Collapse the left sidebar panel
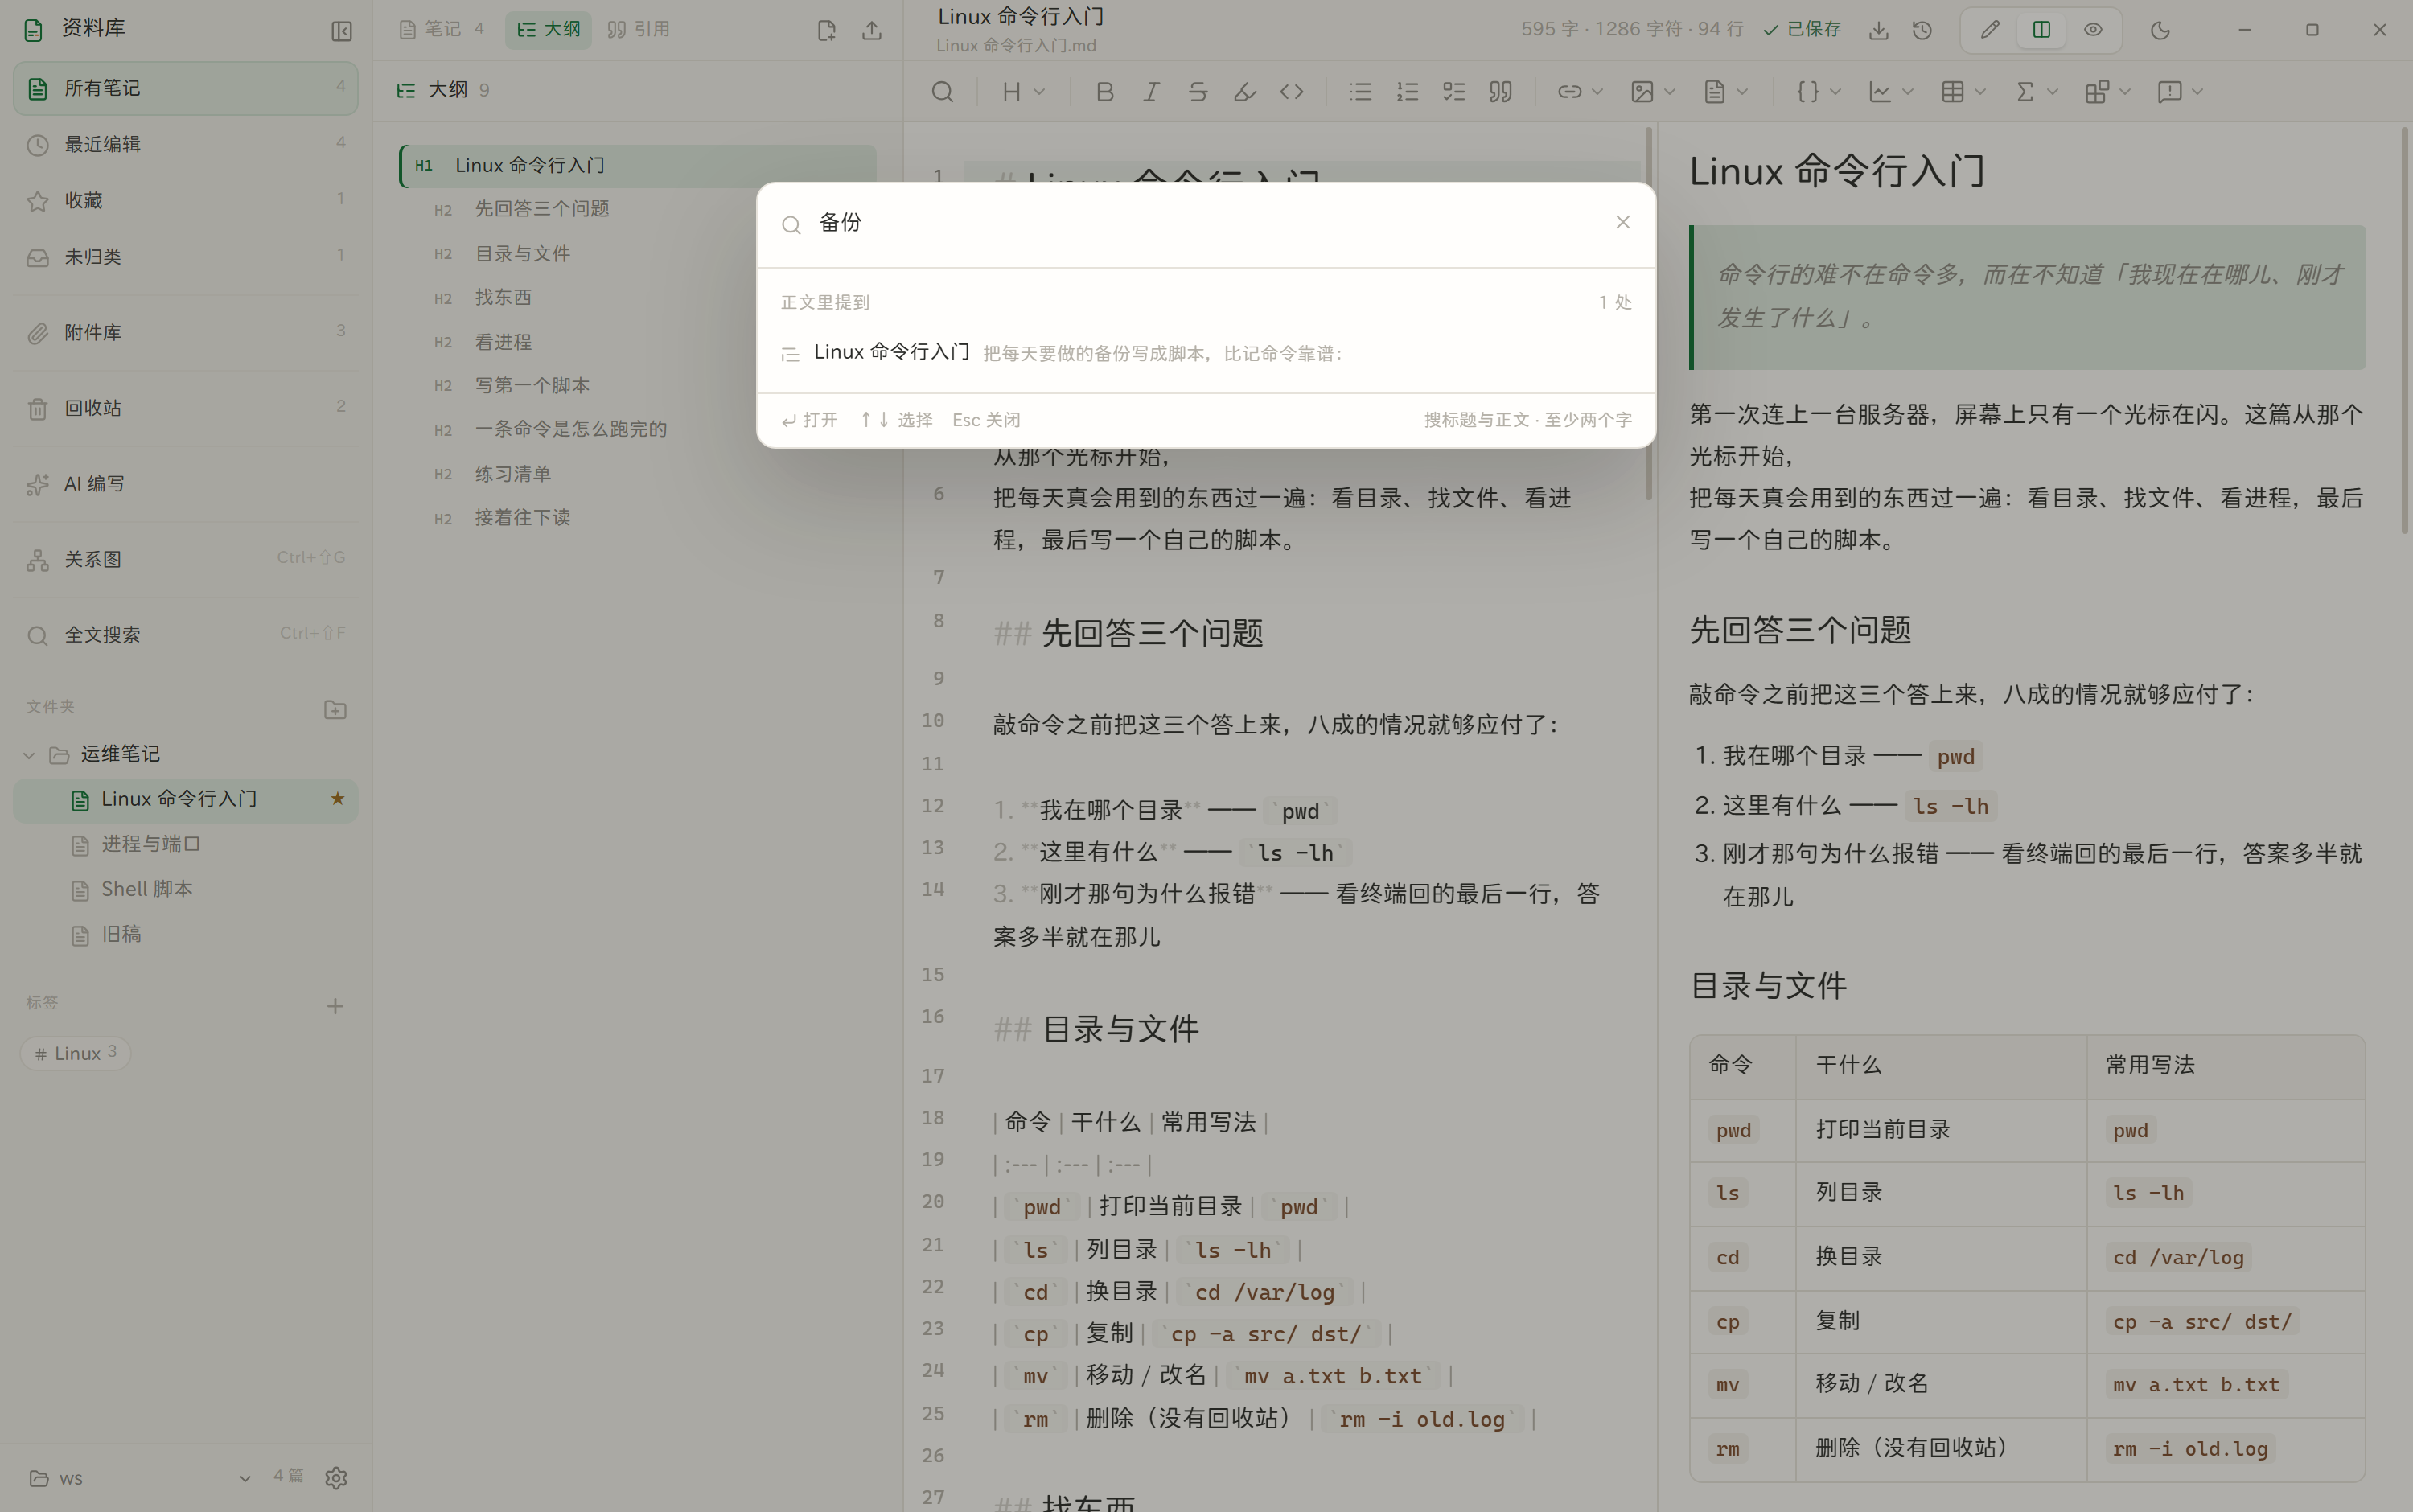Screen dimensions: 2413x1512 [341, 31]
